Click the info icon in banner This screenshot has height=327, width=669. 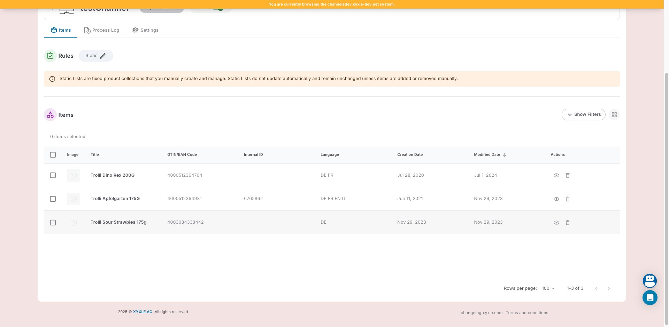[x=52, y=79]
